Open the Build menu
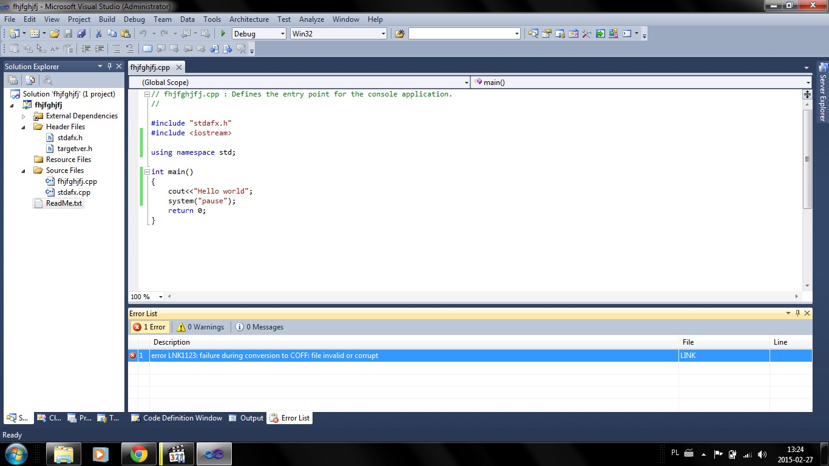This screenshot has height=466, width=829. 107,19
